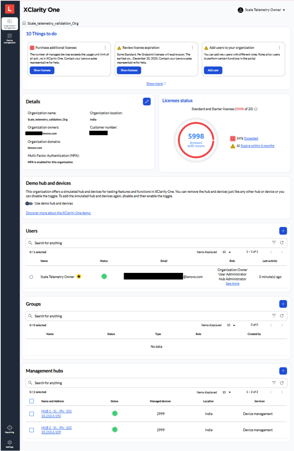Click the Groups search field
Image resolution: width=294 pixels, height=451 pixels.
click(x=156, y=316)
